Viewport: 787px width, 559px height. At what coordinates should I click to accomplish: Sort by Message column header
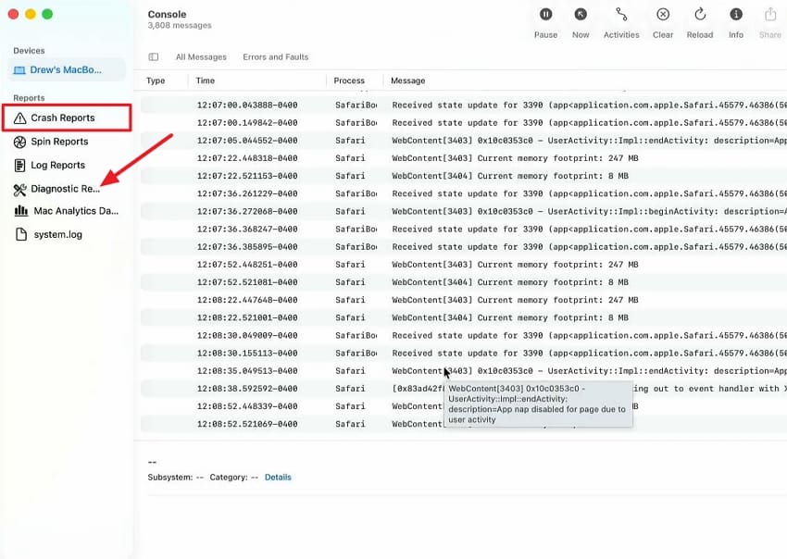click(x=407, y=81)
